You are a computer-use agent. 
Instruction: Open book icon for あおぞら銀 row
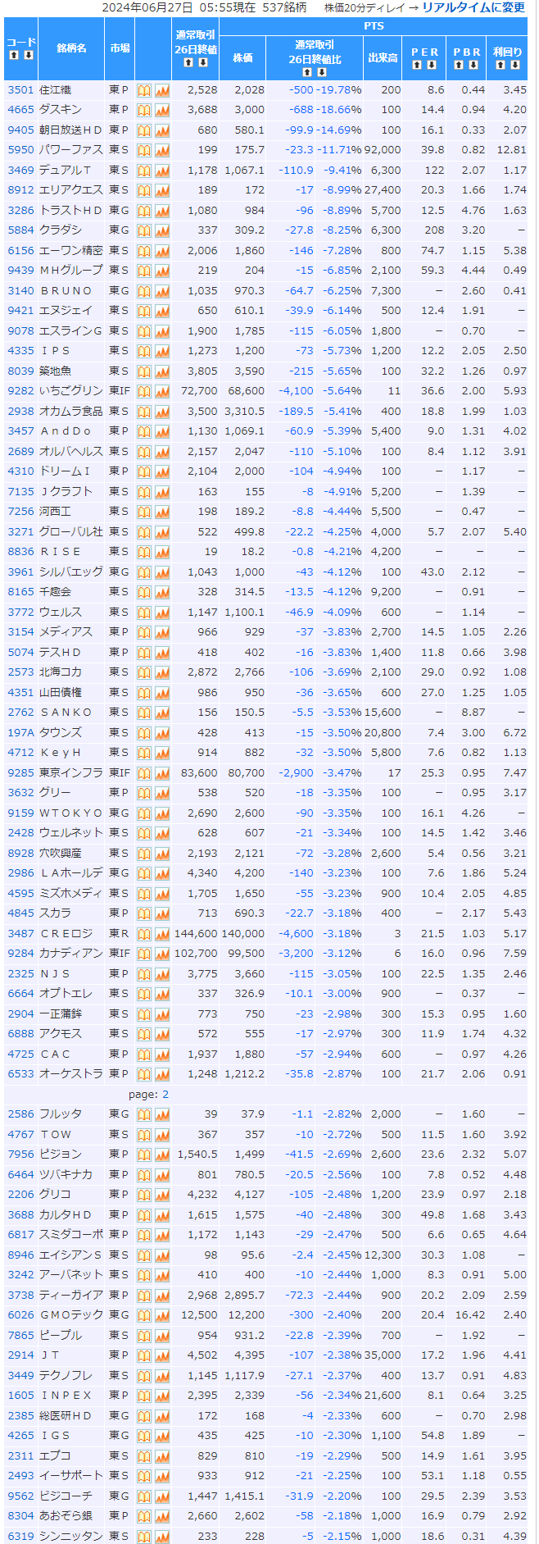tap(144, 1516)
